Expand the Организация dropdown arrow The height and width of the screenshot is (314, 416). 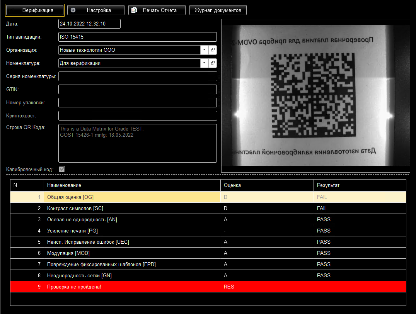tap(204, 50)
